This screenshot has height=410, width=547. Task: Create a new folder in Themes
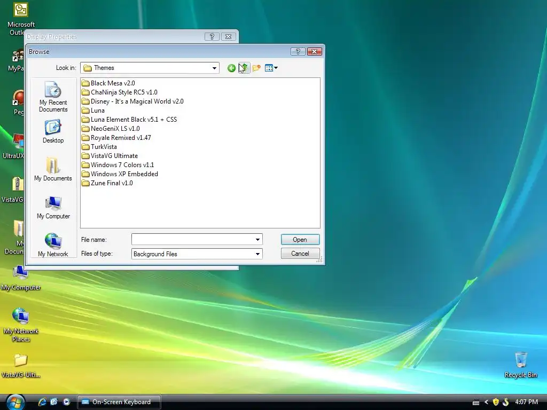point(256,68)
